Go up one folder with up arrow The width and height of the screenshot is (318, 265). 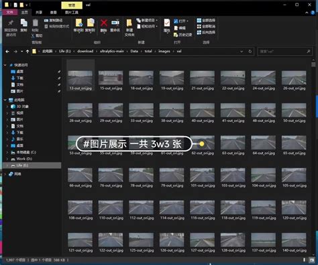[x=28, y=52]
